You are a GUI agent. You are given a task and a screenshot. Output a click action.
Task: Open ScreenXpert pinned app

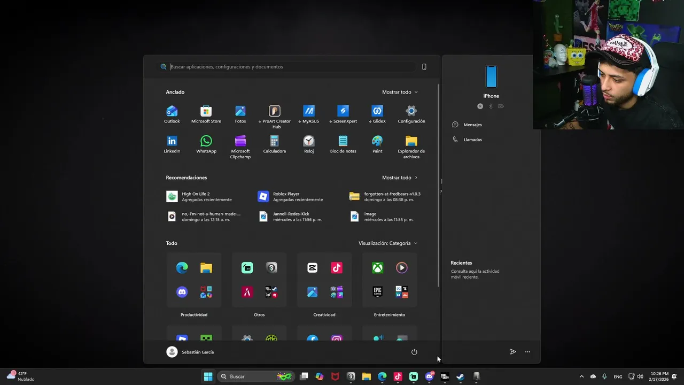(343, 114)
